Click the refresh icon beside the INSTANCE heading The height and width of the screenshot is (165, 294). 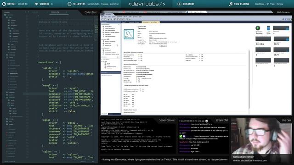(108, 39)
